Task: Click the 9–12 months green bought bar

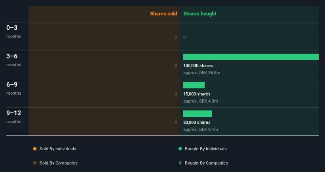Action: pyautogui.click(x=198, y=114)
